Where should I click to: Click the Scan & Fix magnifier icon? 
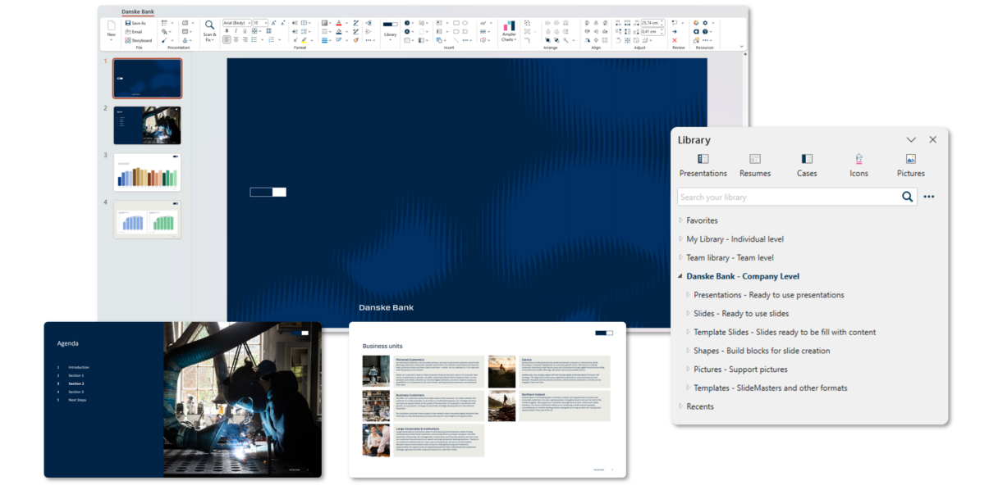tap(209, 25)
